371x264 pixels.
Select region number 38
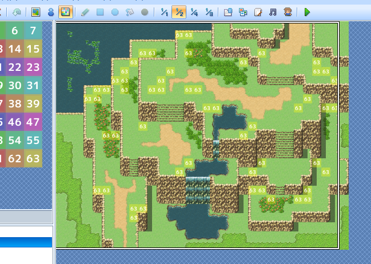click(15, 103)
